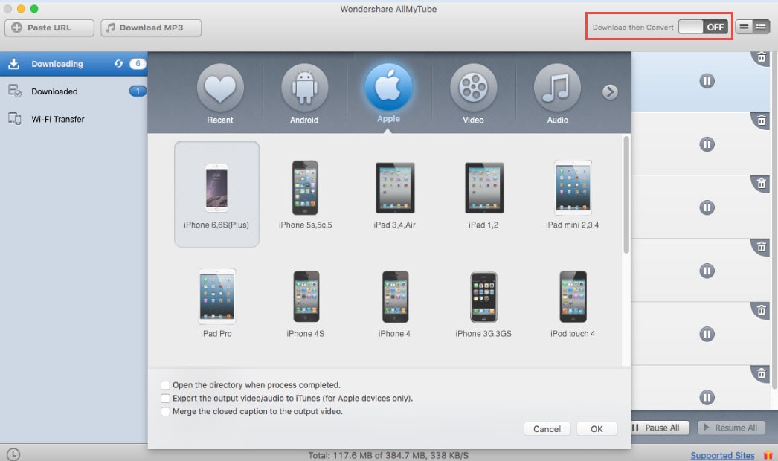
Task: Open the Downloaded tab in sidebar
Action: point(74,91)
